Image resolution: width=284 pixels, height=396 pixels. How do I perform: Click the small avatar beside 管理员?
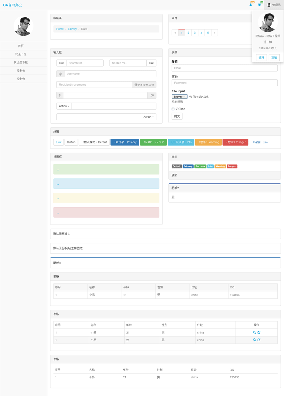(269, 5)
